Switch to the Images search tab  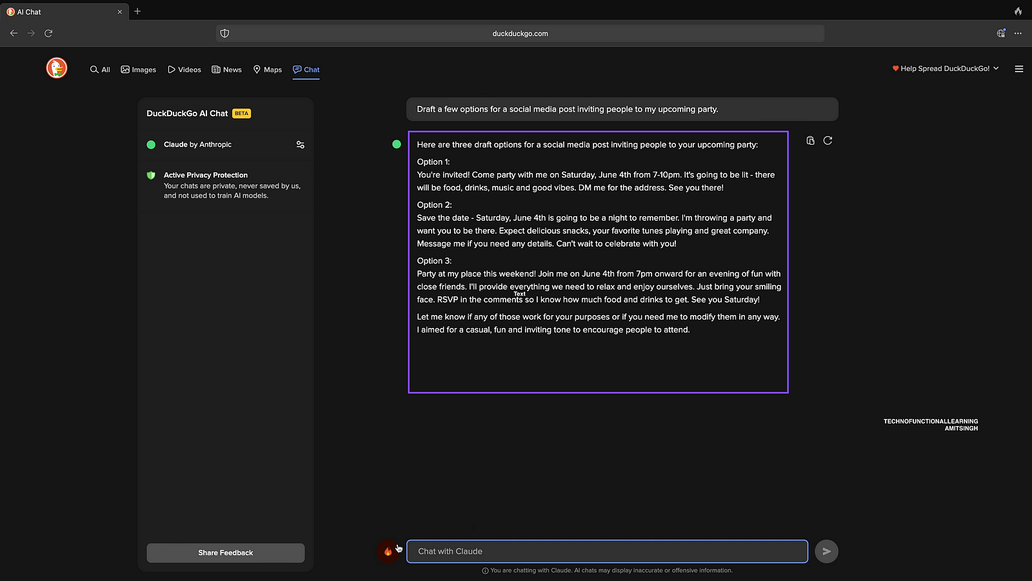tap(139, 70)
